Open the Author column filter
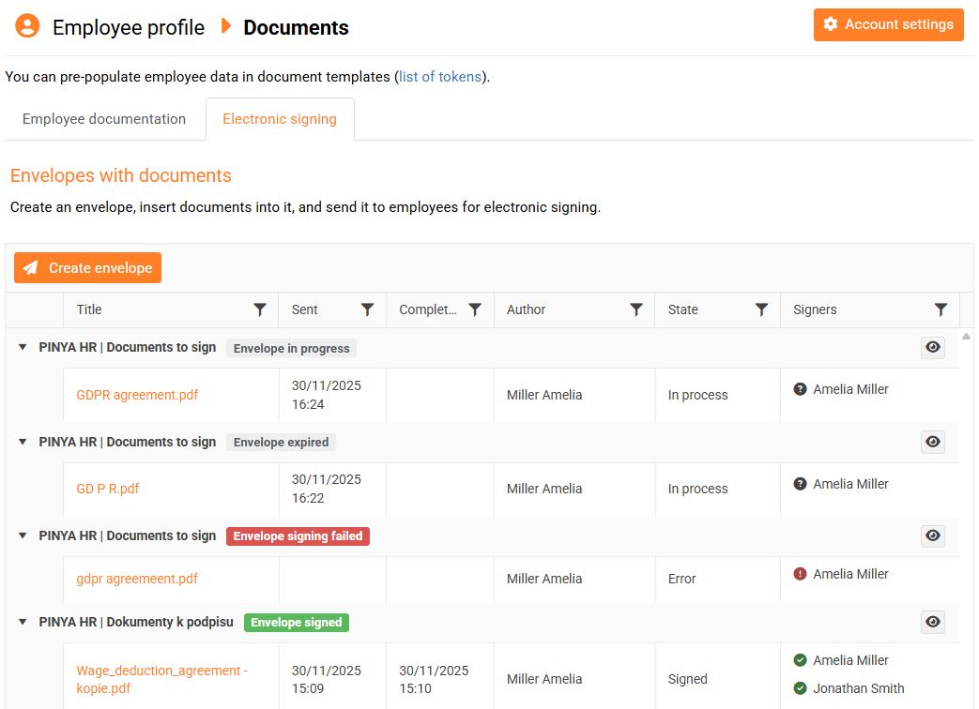Screen dimensions: 979x709 (x=636, y=309)
